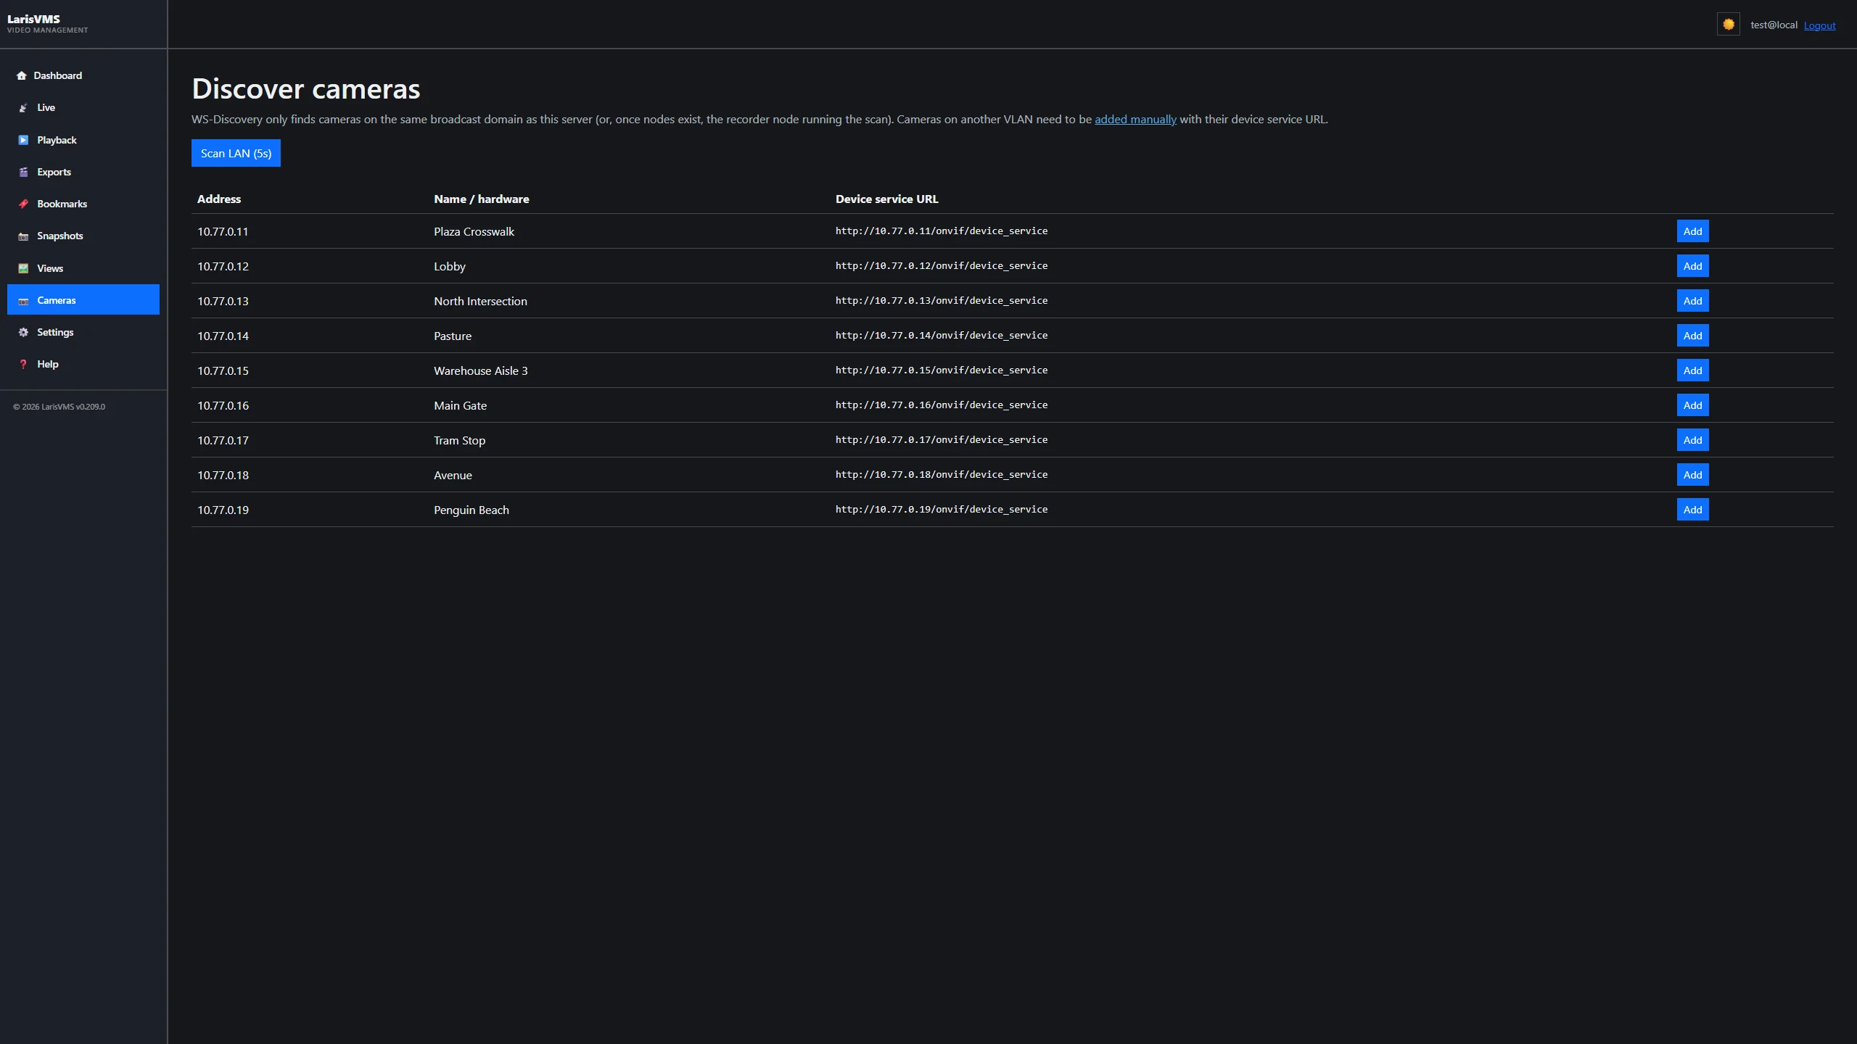The width and height of the screenshot is (1857, 1044).
Task: Click the Name / hardware column header
Action: pyautogui.click(x=482, y=199)
